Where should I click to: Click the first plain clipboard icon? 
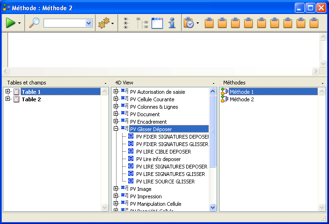click(210, 23)
